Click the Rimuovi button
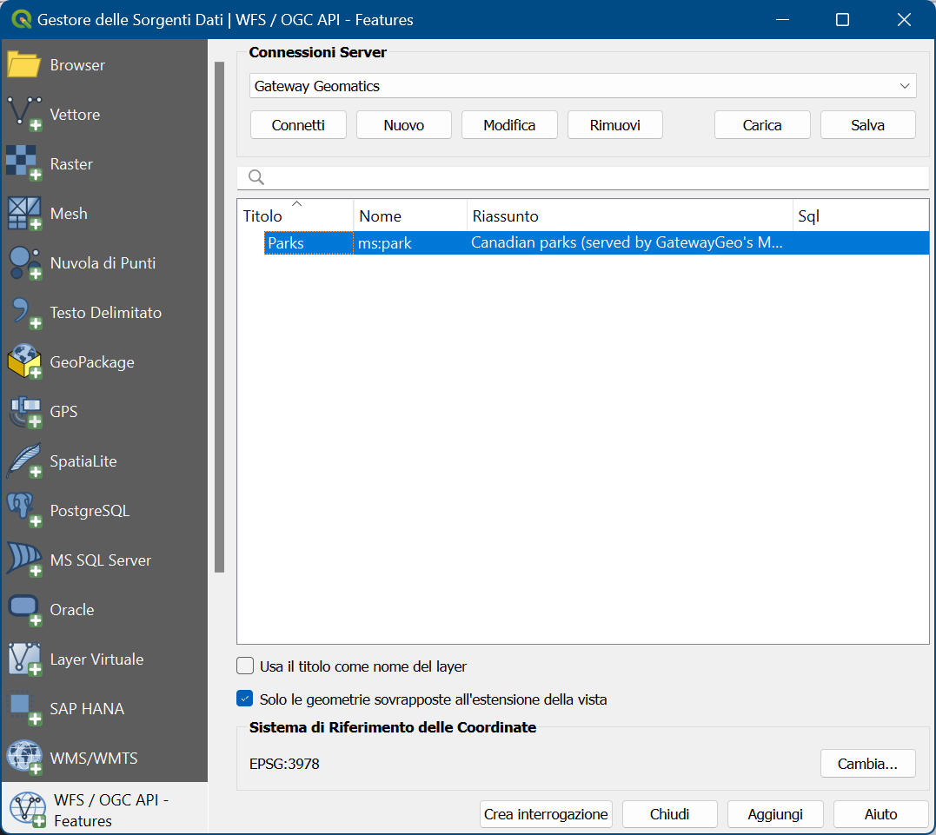 tap(615, 125)
